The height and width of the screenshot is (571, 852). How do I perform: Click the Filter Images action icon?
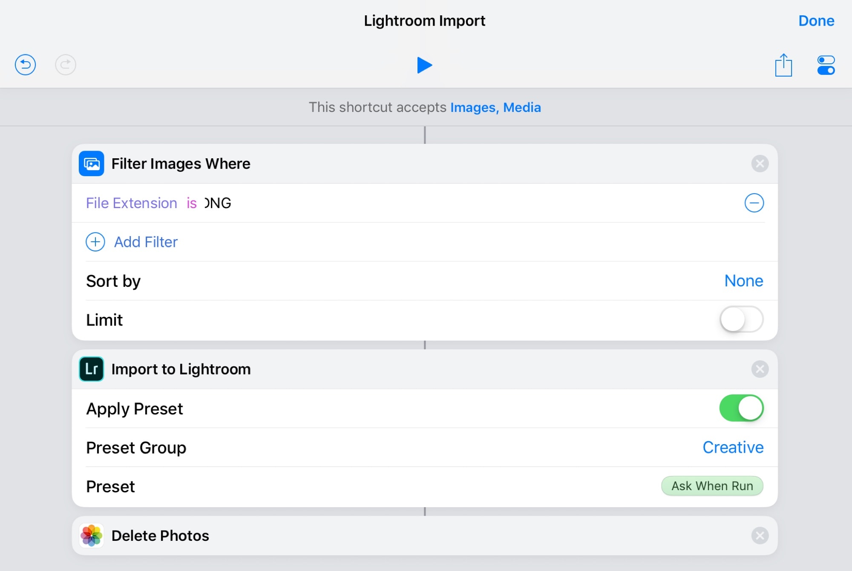[91, 163]
